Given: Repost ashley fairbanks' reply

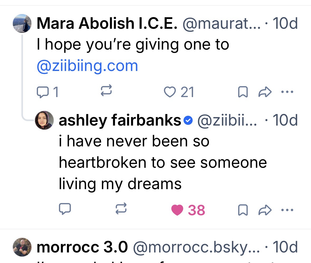Looking at the screenshot, I should click(121, 210).
